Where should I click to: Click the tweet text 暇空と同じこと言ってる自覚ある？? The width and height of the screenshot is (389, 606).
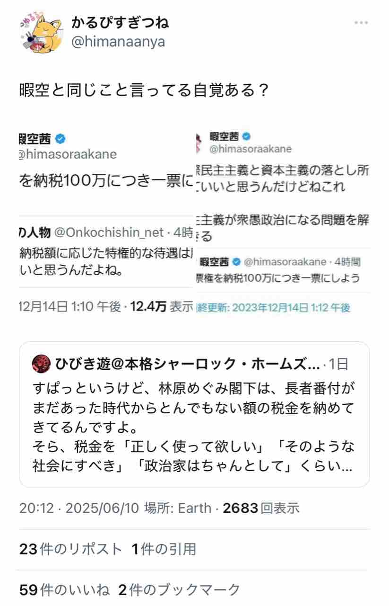pos(144,90)
